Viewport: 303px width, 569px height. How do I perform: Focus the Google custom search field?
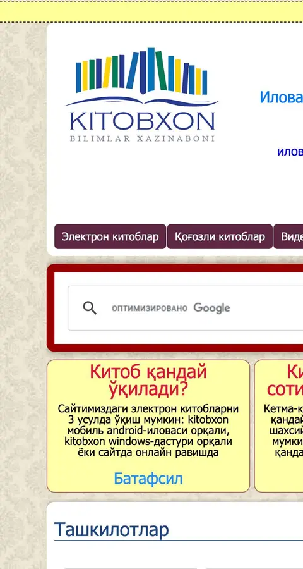pos(185,308)
